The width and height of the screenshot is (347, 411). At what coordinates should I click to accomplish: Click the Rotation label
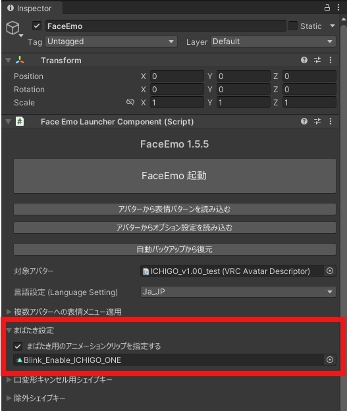pyautogui.click(x=29, y=90)
